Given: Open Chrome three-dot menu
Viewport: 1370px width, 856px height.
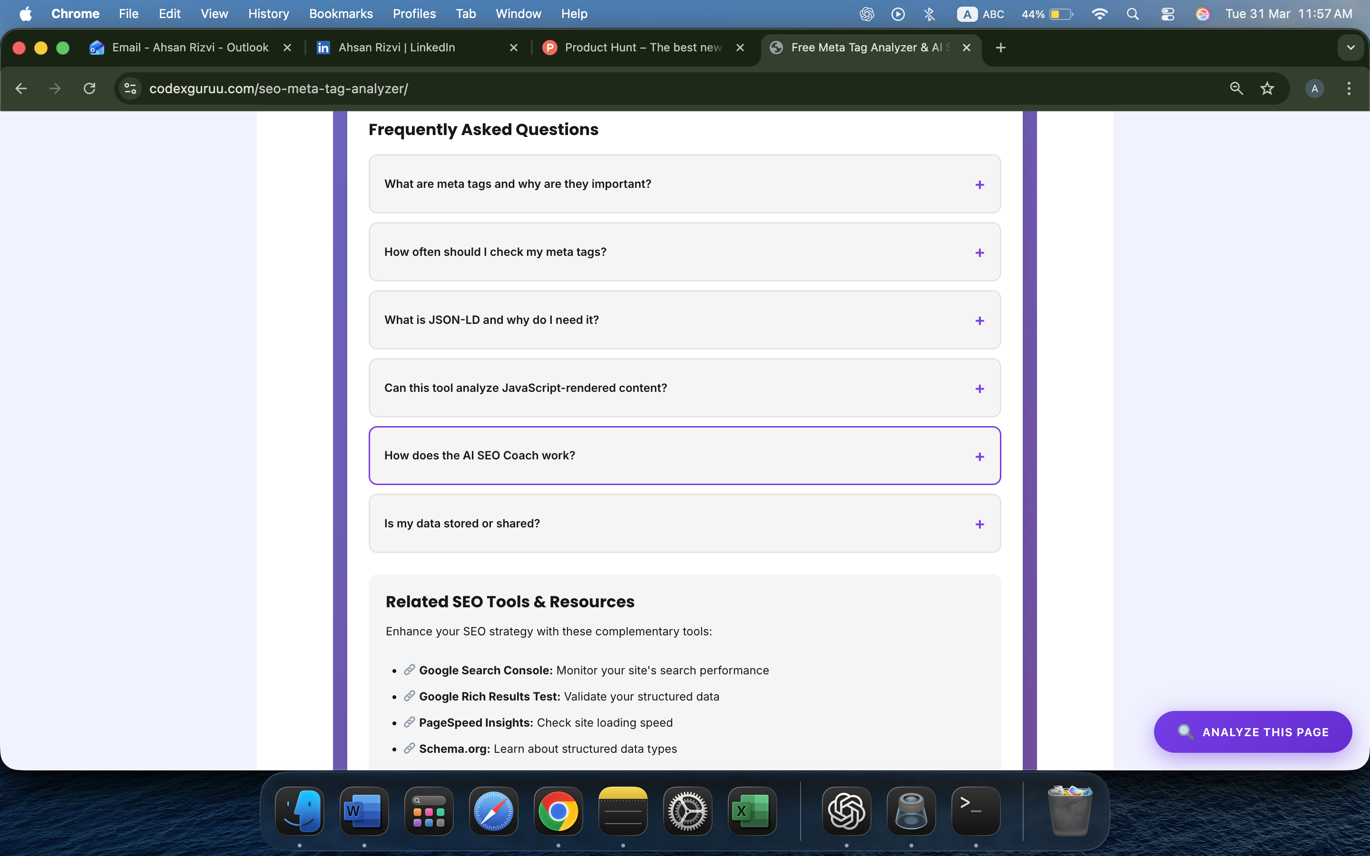Looking at the screenshot, I should (x=1349, y=88).
